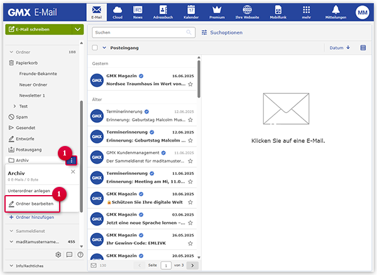Open the Premium crown icon
The height and width of the screenshot is (275, 377).
(x=217, y=13)
